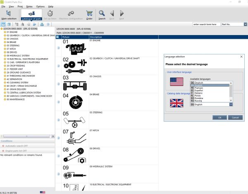The height and width of the screenshot is (194, 248).
Task: Click the 04 brake disc thumbnail image
Action: click(x=76, y=102)
